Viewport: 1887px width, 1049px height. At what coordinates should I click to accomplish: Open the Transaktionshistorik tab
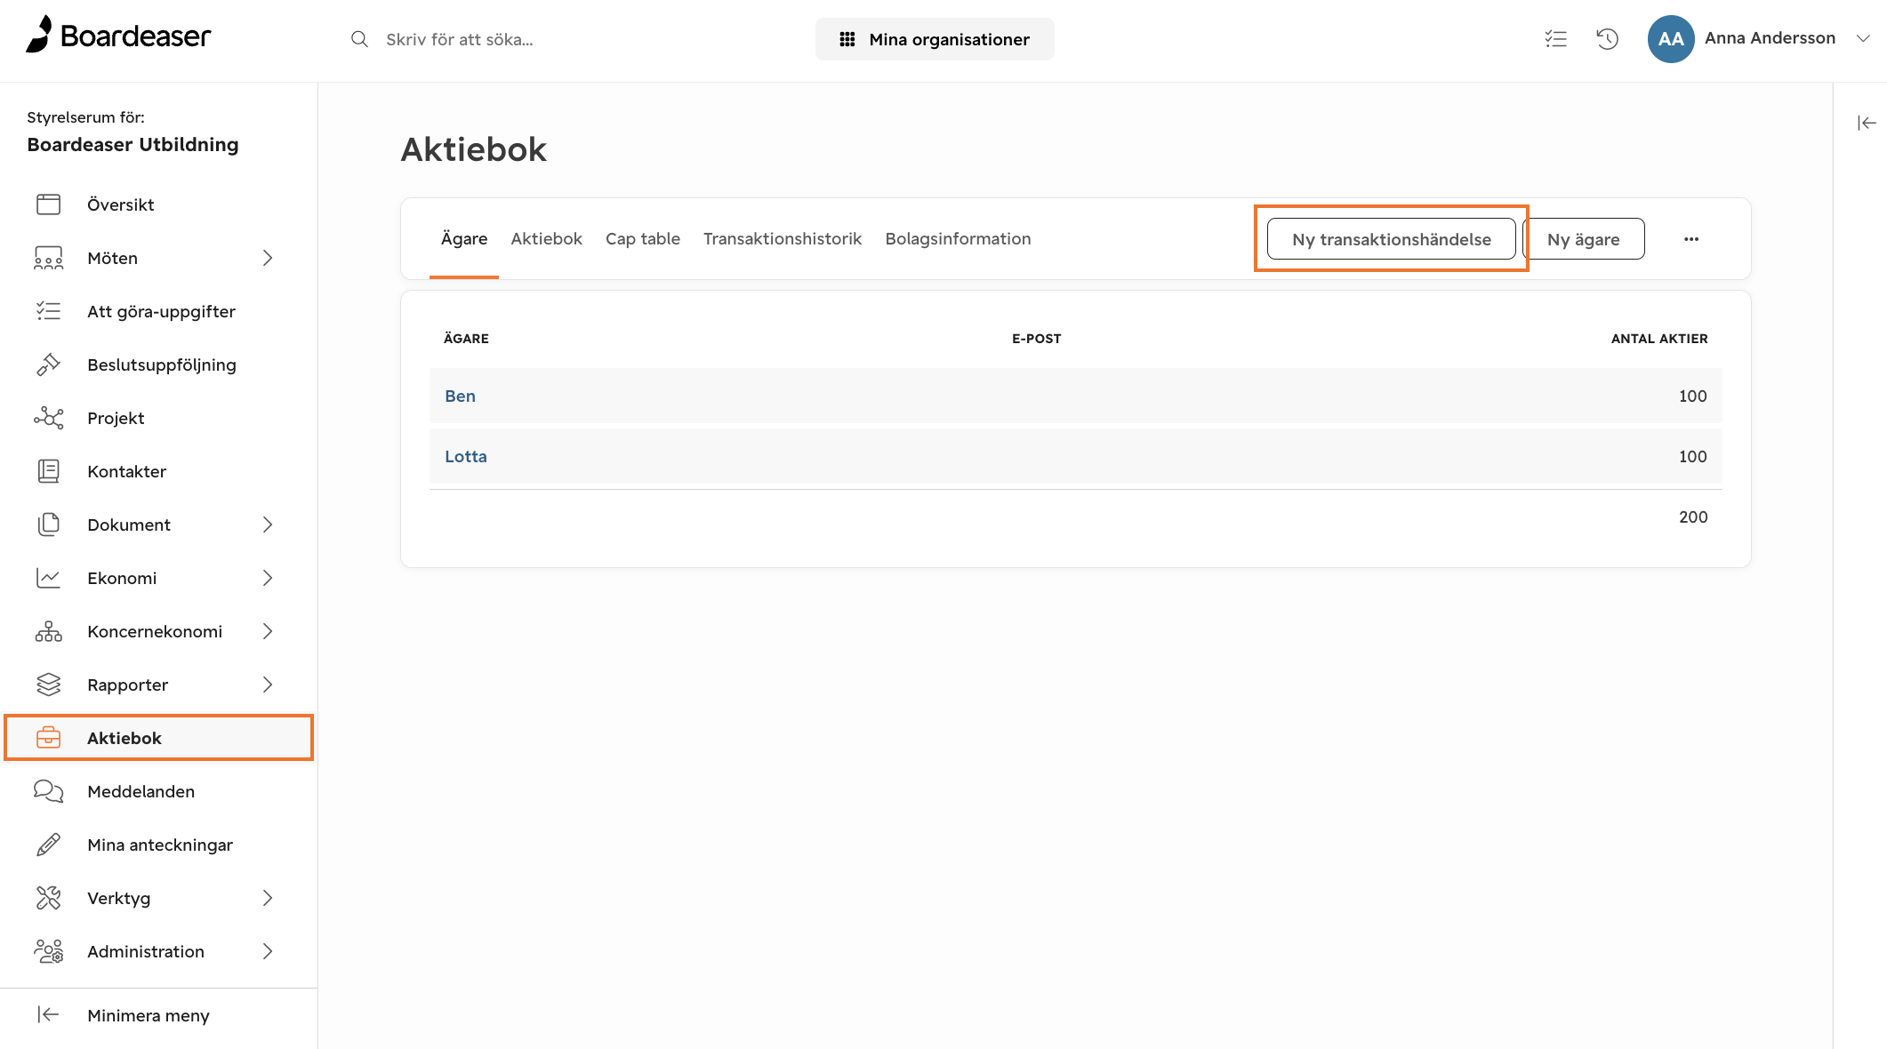coord(783,238)
